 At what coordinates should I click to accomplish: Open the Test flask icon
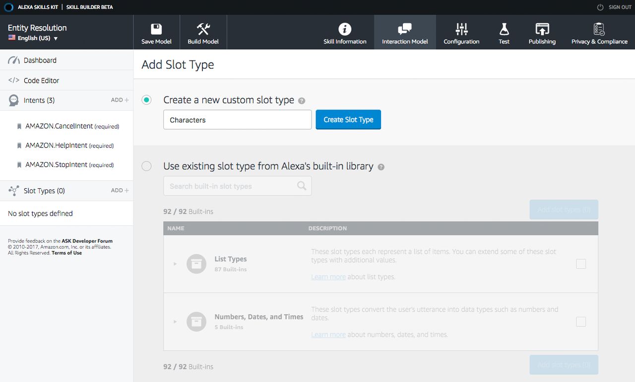pyautogui.click(x=504, y=29)
